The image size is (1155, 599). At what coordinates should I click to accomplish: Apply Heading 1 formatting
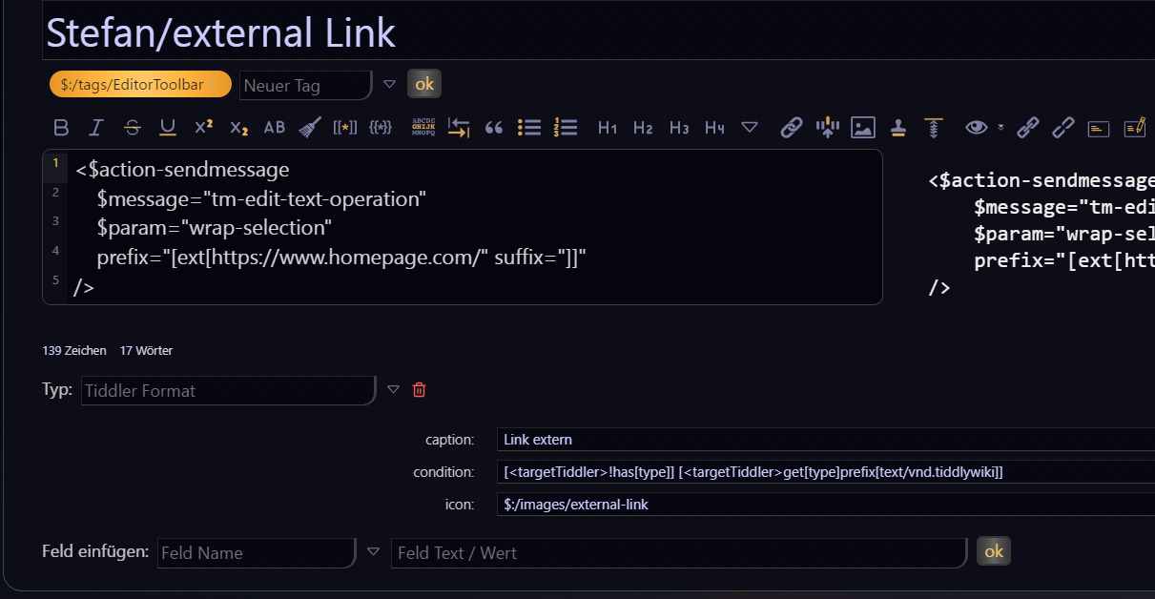pyautogui.click(x=608, y=128)
